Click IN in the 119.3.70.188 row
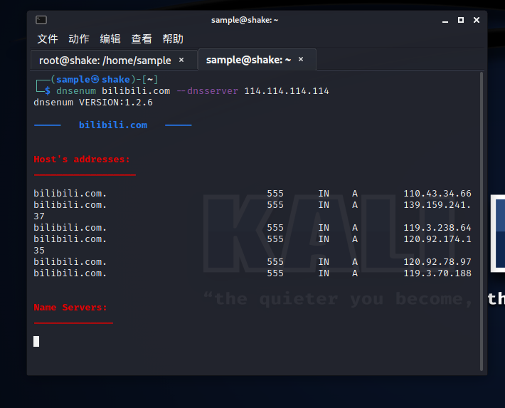 click(324, 273)
